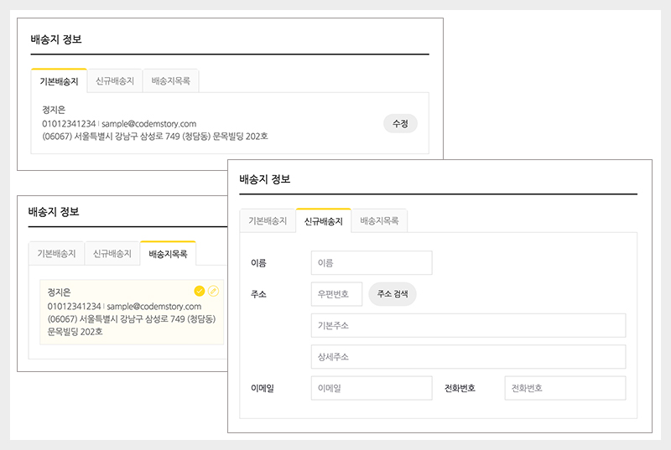Click the 우편번호 postal code field
This screenshot has height=450, width=671.
(336, 294)
